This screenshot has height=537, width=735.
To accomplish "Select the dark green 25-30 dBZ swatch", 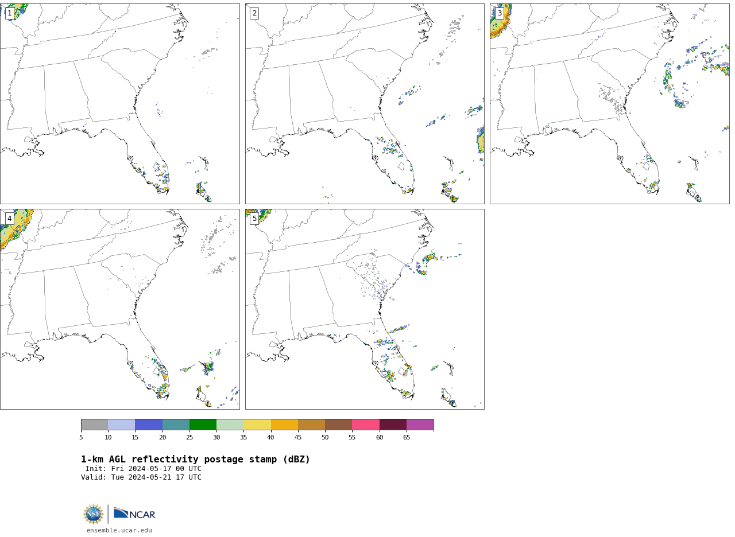I will point(203,425).
